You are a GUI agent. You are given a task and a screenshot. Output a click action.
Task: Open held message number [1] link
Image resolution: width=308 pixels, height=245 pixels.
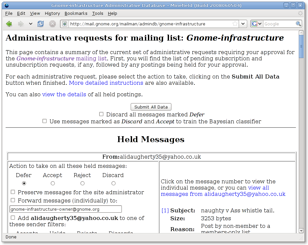pos(165,210)
